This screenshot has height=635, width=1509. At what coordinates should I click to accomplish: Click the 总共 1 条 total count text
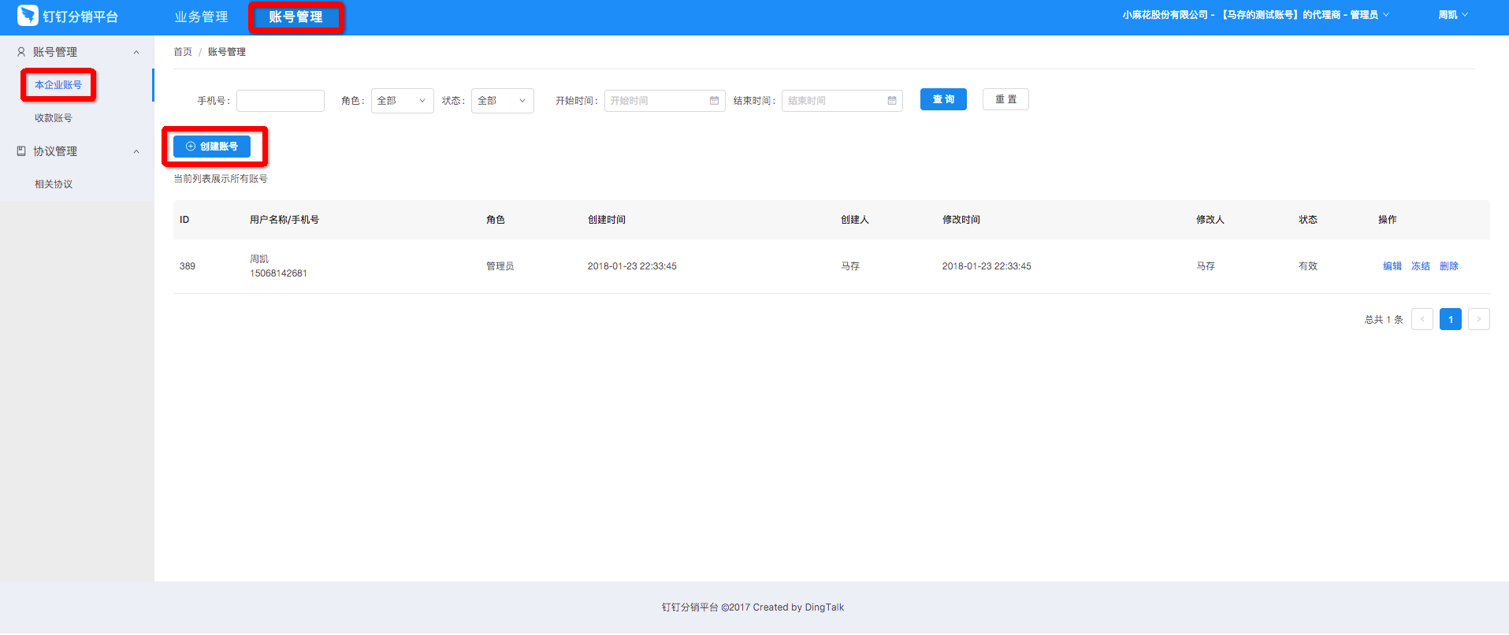[x=1384, y=320]
